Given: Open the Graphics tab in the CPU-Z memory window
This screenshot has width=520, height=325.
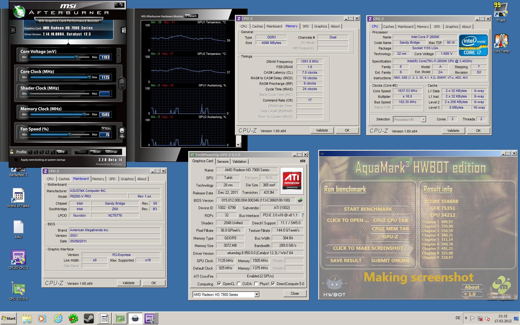Looking at the screenshot, I should coord(320,26).
